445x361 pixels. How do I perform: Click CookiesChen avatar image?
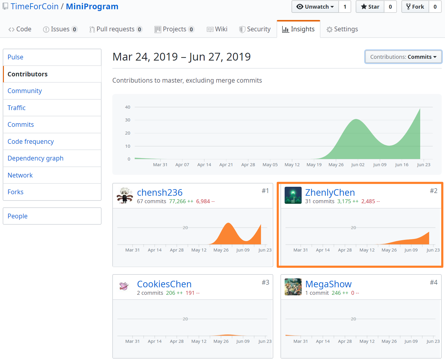tap(124, 286)
